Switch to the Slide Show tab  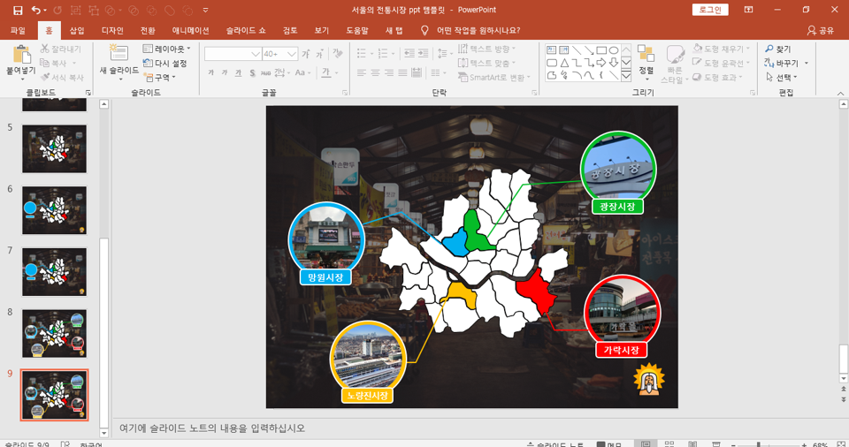246,30
